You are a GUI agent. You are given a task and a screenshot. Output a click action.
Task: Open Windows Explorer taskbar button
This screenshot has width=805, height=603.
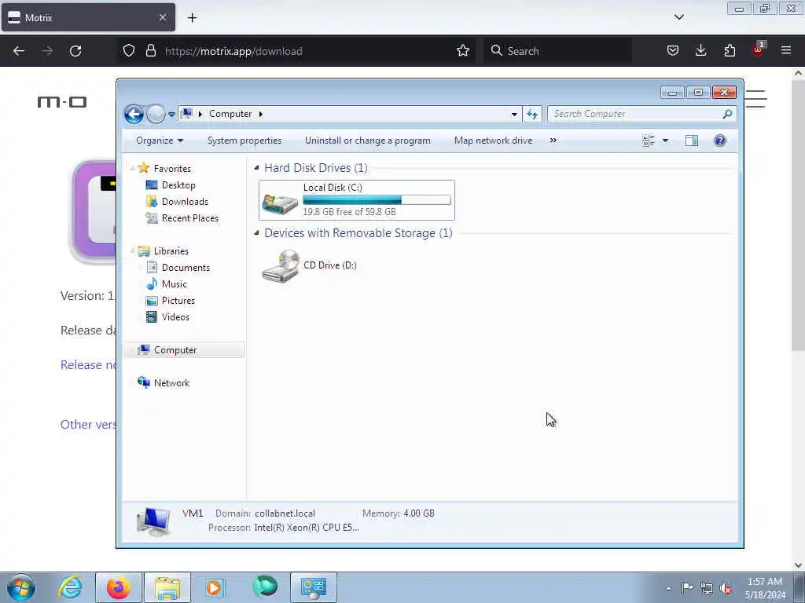[x=167, y=587]
